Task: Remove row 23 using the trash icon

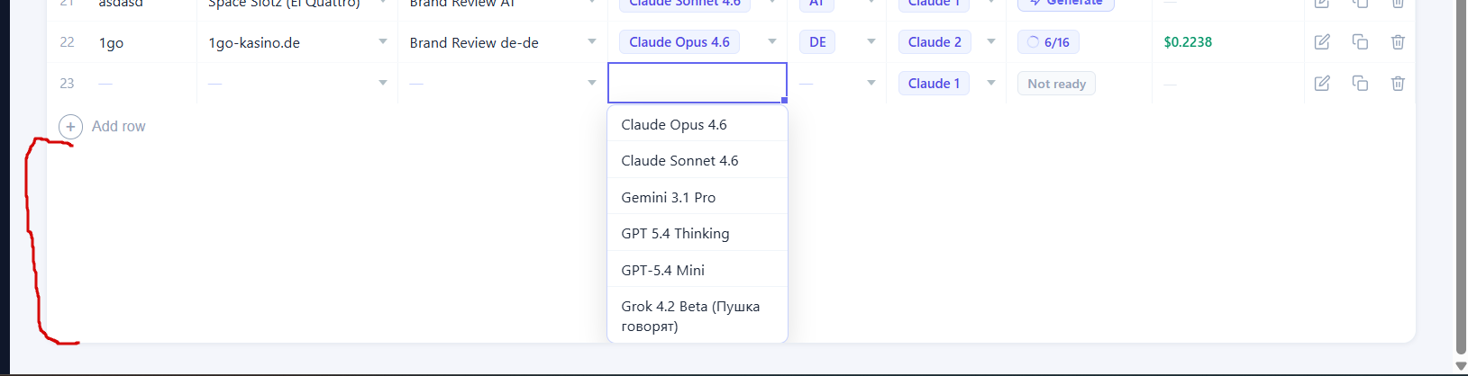Action: point(1398,84)
